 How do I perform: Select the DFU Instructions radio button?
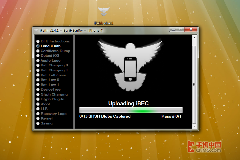38,41
